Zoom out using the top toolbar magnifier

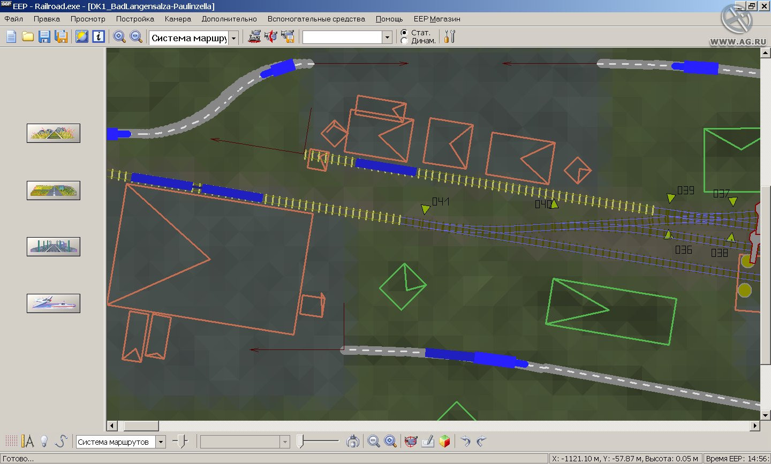137,36
